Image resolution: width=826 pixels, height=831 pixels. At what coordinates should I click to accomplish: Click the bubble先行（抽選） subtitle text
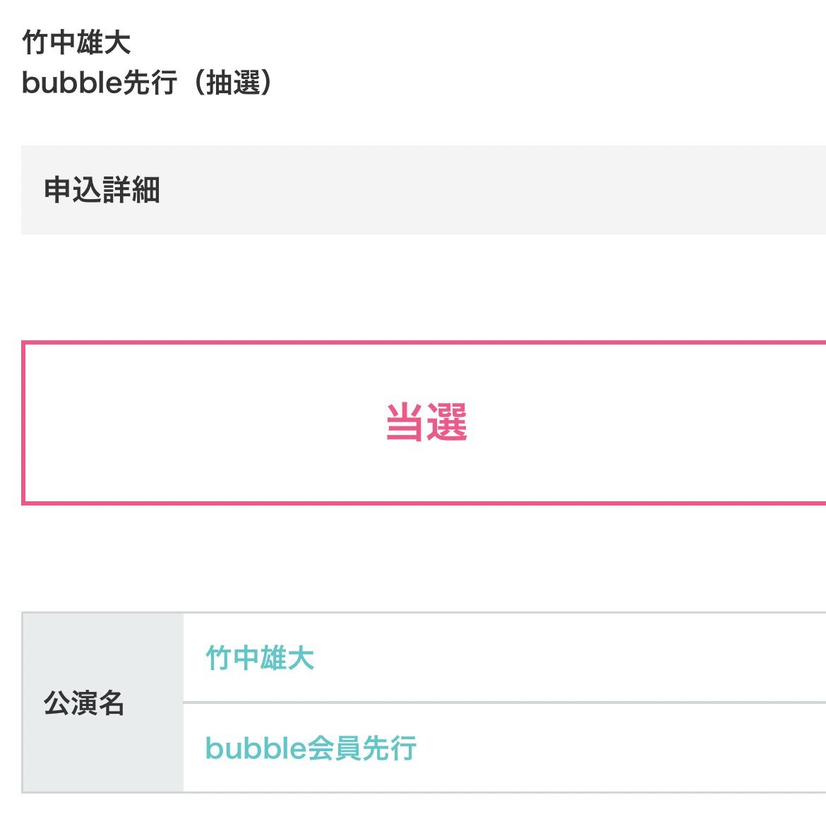coord(147,83)
